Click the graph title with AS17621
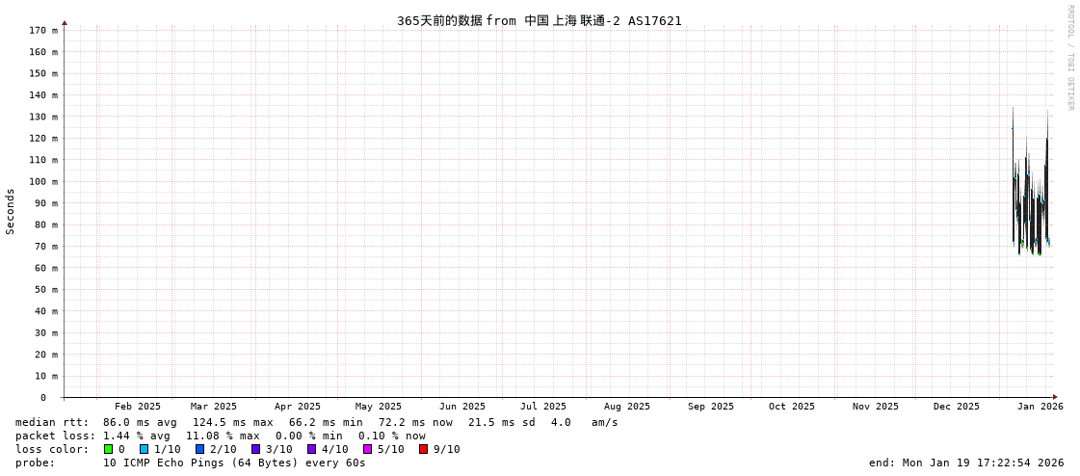Image resolution: width=1080 pixels, height=476 pixels. point(539,20)
